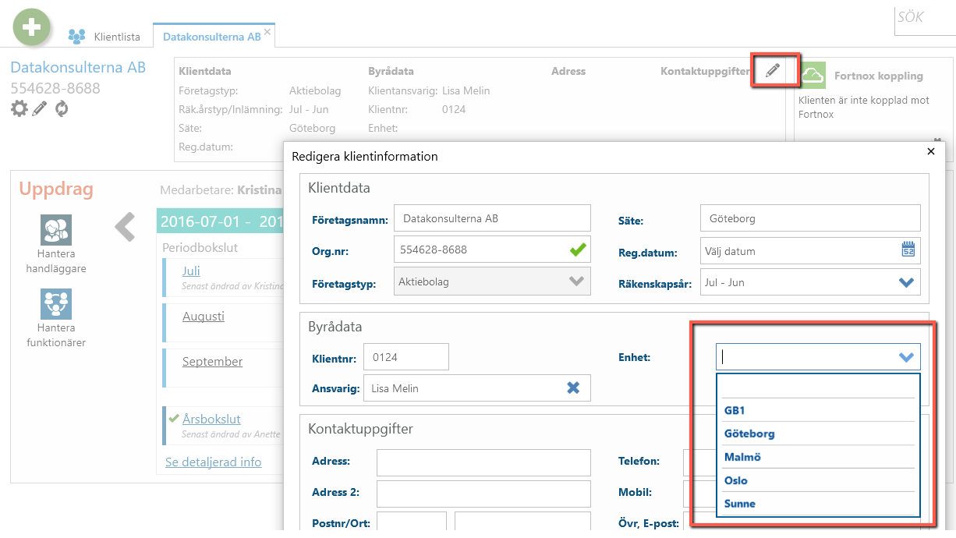Click the Klientnr input field

(x=406, y=357)
